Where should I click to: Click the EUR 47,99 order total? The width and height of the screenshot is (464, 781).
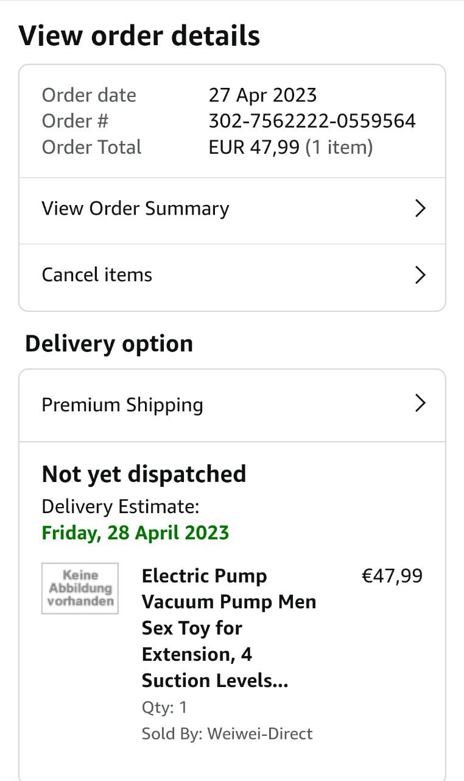click(x=254, y=147)
